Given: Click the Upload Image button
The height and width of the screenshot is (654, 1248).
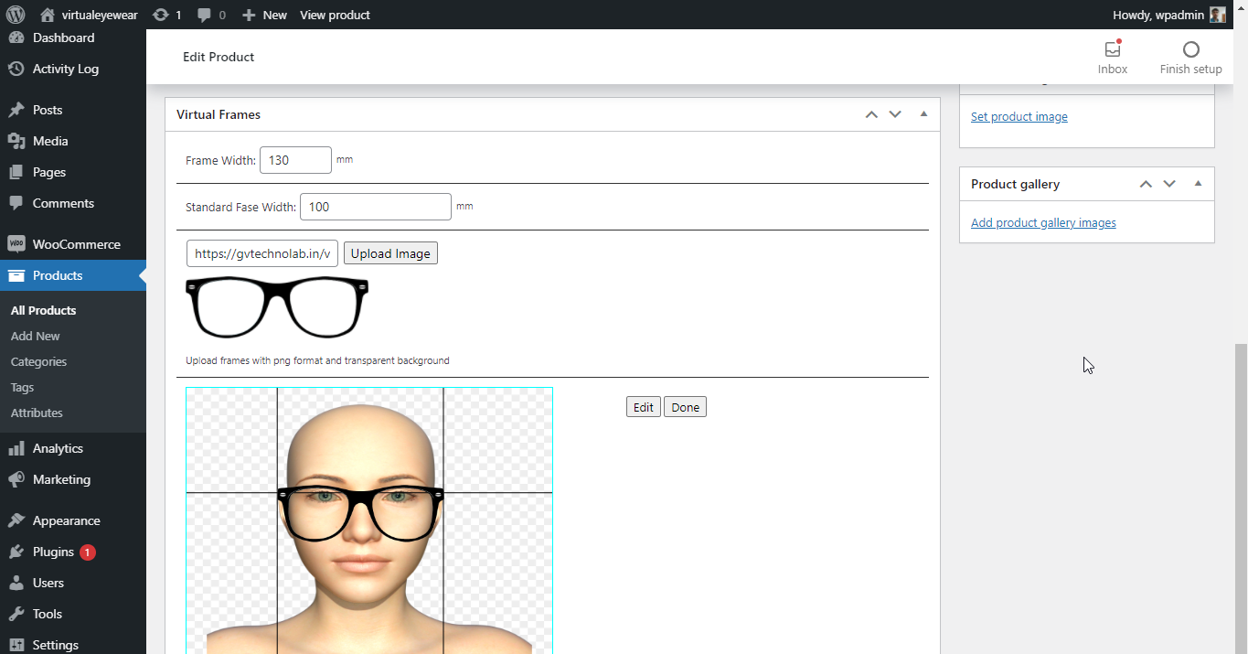Looking at the screenshot, I should click(x=390, y=253).
